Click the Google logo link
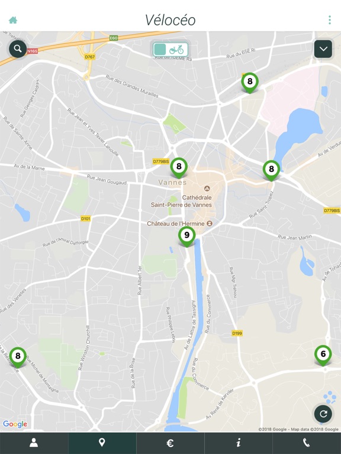Viewport: 341px width, 454px height. coord(15,424)
